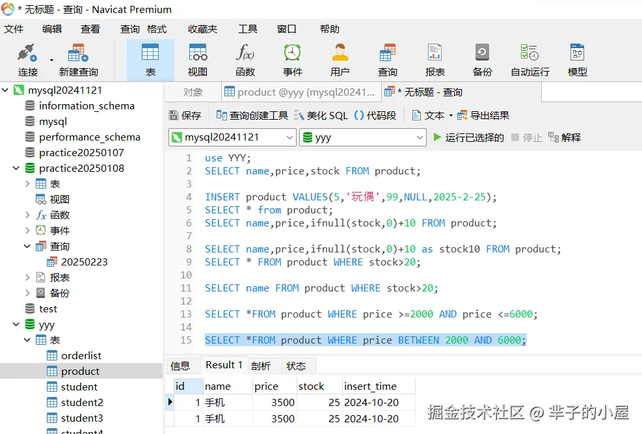Insert a 代码段 code snippet
The width and height of the screenshot is (642, 434).
coord(375,115)
